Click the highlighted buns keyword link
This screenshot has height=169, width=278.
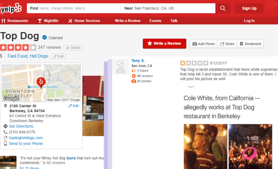71,158
